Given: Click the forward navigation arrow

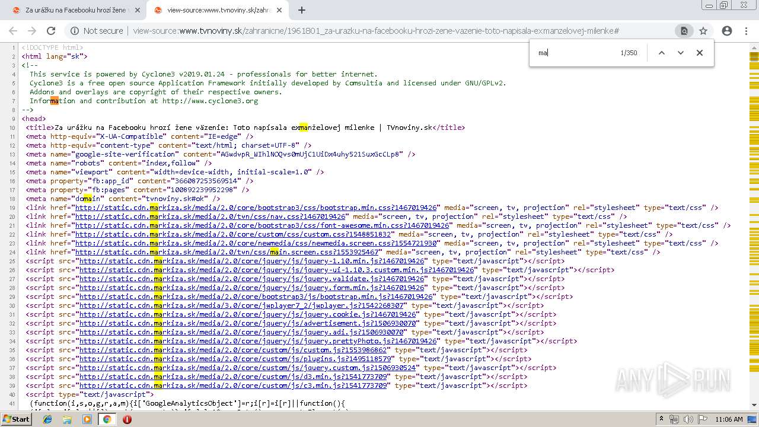Looking at the screenshot, I should [x=32, y=31].
